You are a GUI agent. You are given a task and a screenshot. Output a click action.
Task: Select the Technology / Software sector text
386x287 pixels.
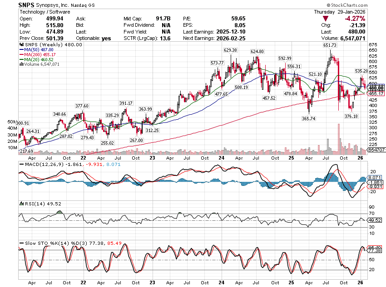click(44, 11)
